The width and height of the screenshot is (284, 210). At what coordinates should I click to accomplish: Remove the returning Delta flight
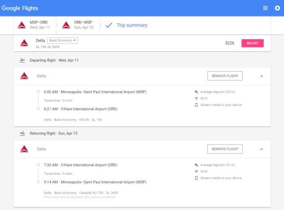(225, 149)
